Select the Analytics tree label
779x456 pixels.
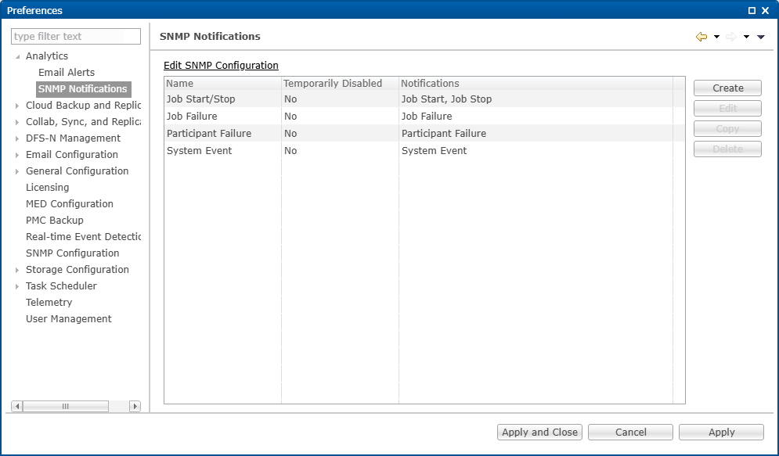pyautogui.click(x=47, y=56)
